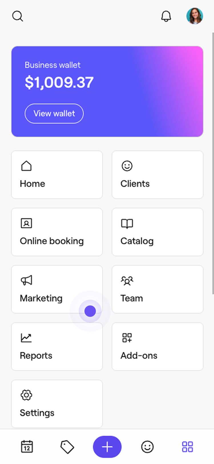Tap the View wallet button
This screenshot has height=464, width=214.
pos(54,113)
